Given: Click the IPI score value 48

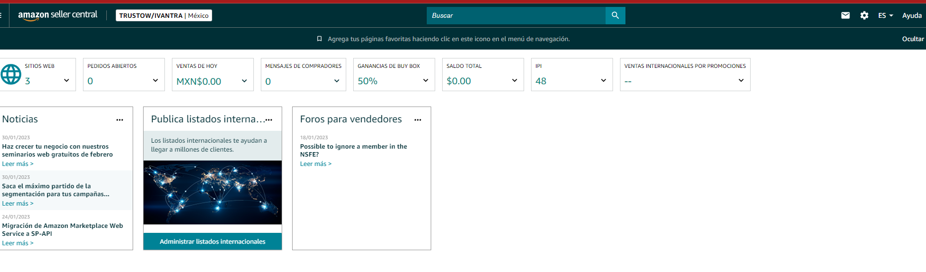Looking at the screenshot, I should pos(541,81).
